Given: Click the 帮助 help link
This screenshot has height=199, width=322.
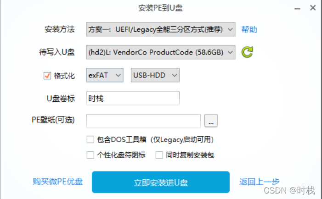Looking at the screenshot, I should coord(249,29).
